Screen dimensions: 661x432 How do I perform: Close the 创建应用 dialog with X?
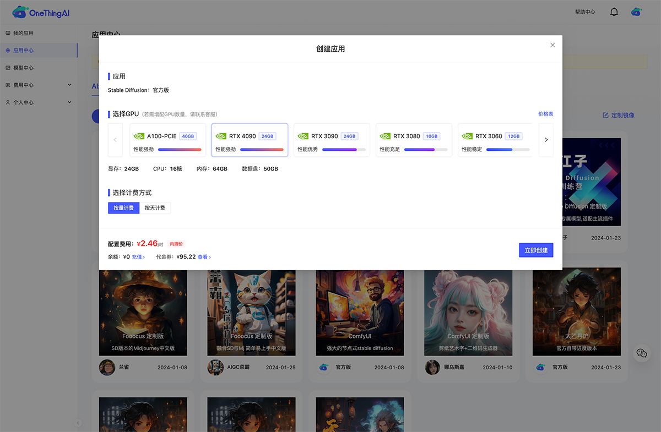coord(552,45)
